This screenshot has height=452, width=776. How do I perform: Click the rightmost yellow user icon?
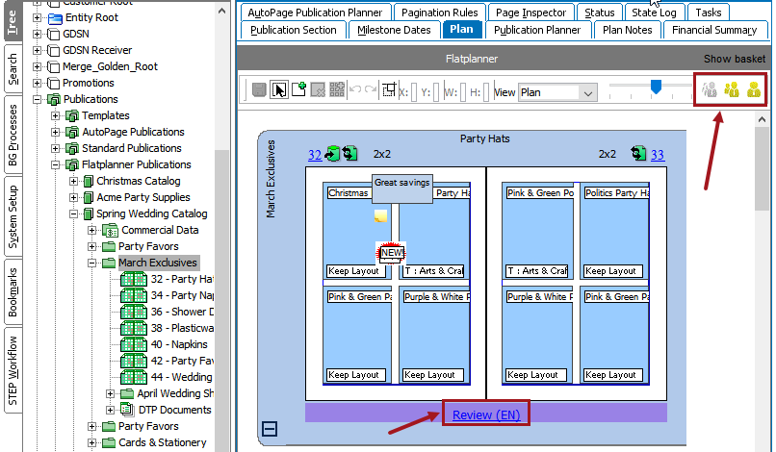(753, 90)
